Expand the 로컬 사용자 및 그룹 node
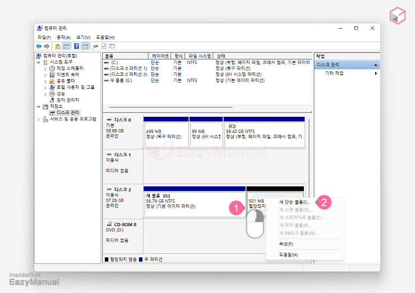The image size is (415, 293). [x=45, y=88]
